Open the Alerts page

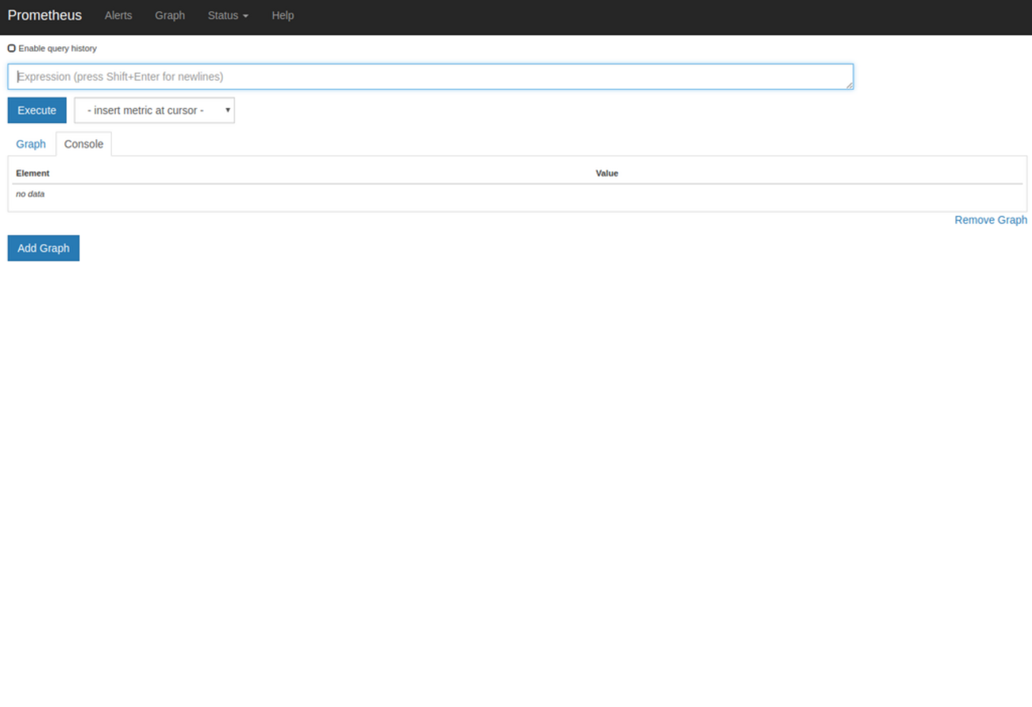click(x=118, y=15)
